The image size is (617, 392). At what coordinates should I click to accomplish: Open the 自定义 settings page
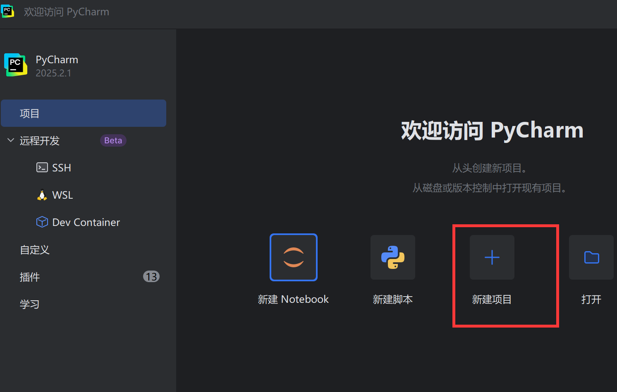click(x=35, y=250)
